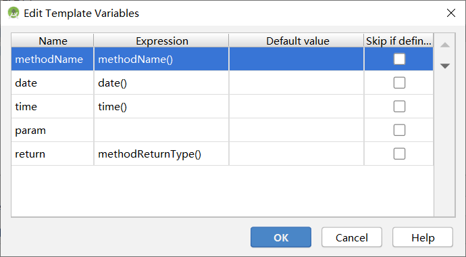Image resolution: width=466 pixels, height=257 pixels.
Task: Click Default value cell for time
Action: [x=296, y=106]
